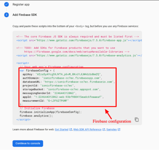
Task: Open the Get Started external link icon
Action: click(x=70, y=130)
